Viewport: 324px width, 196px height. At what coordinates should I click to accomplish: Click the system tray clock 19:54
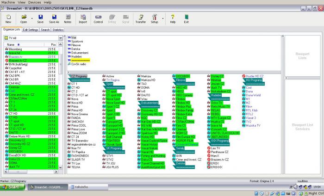(x=317, y=187)
